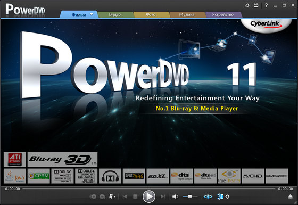This screenshot has width=298, height=205.
Task: Click the ATI Stream badge
Action: (15, 159)
